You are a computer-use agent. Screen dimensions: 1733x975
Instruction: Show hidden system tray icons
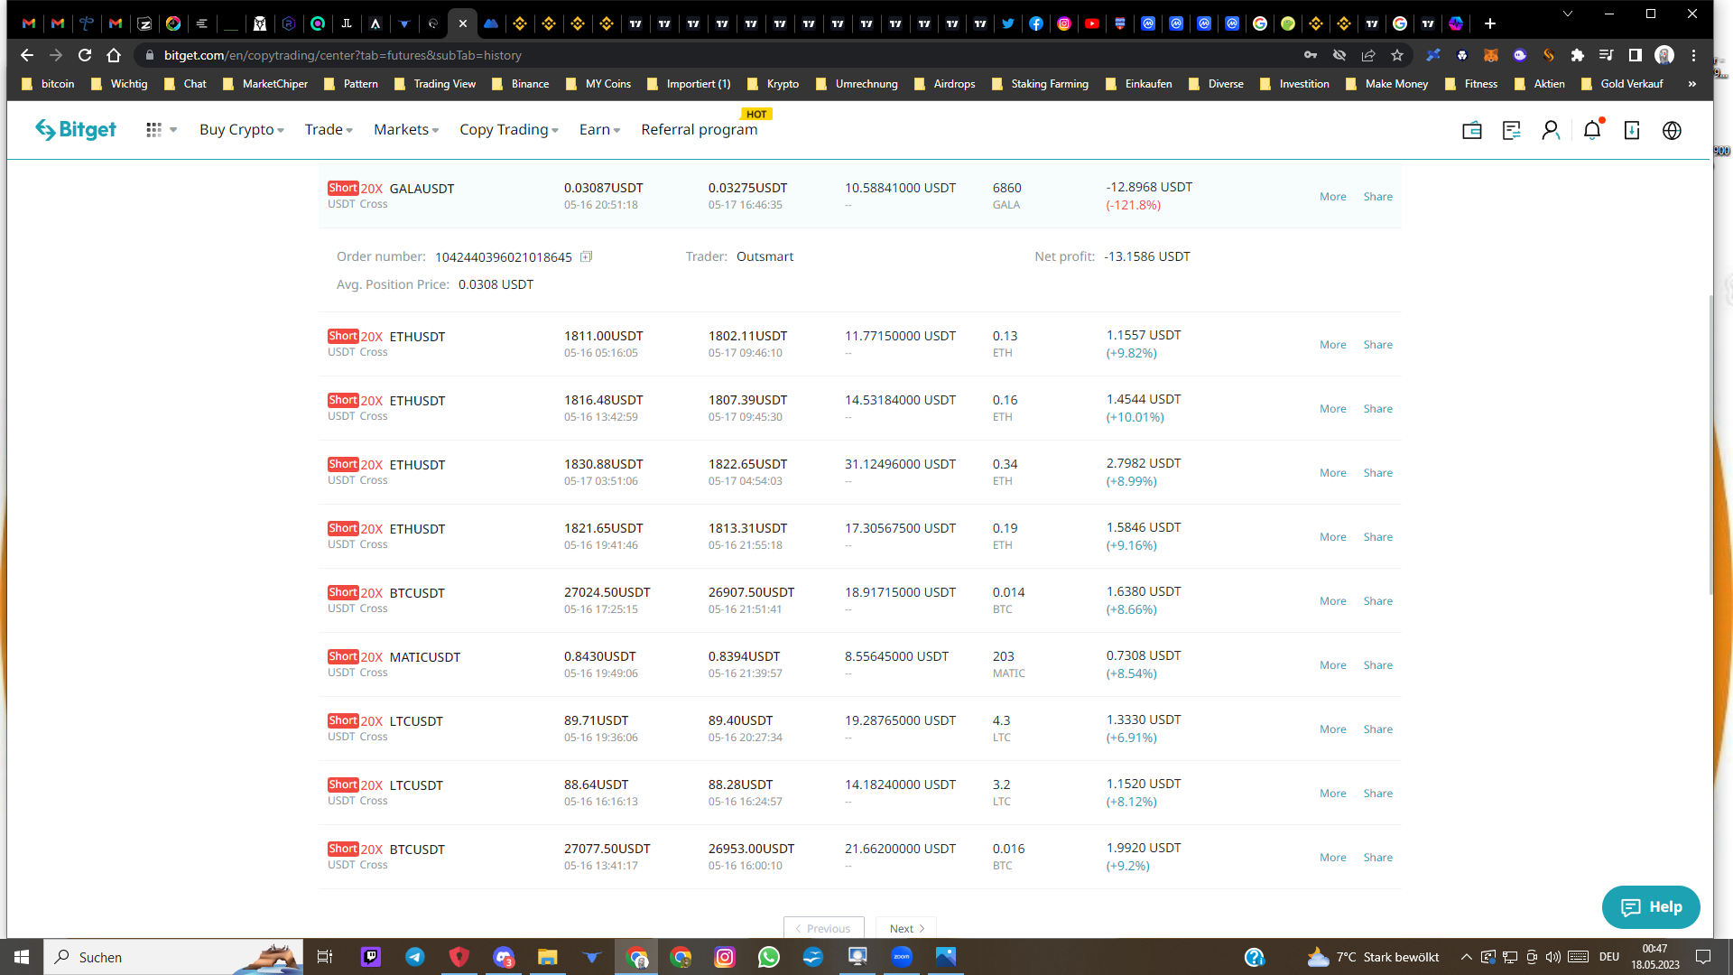tap(1466, 957)
